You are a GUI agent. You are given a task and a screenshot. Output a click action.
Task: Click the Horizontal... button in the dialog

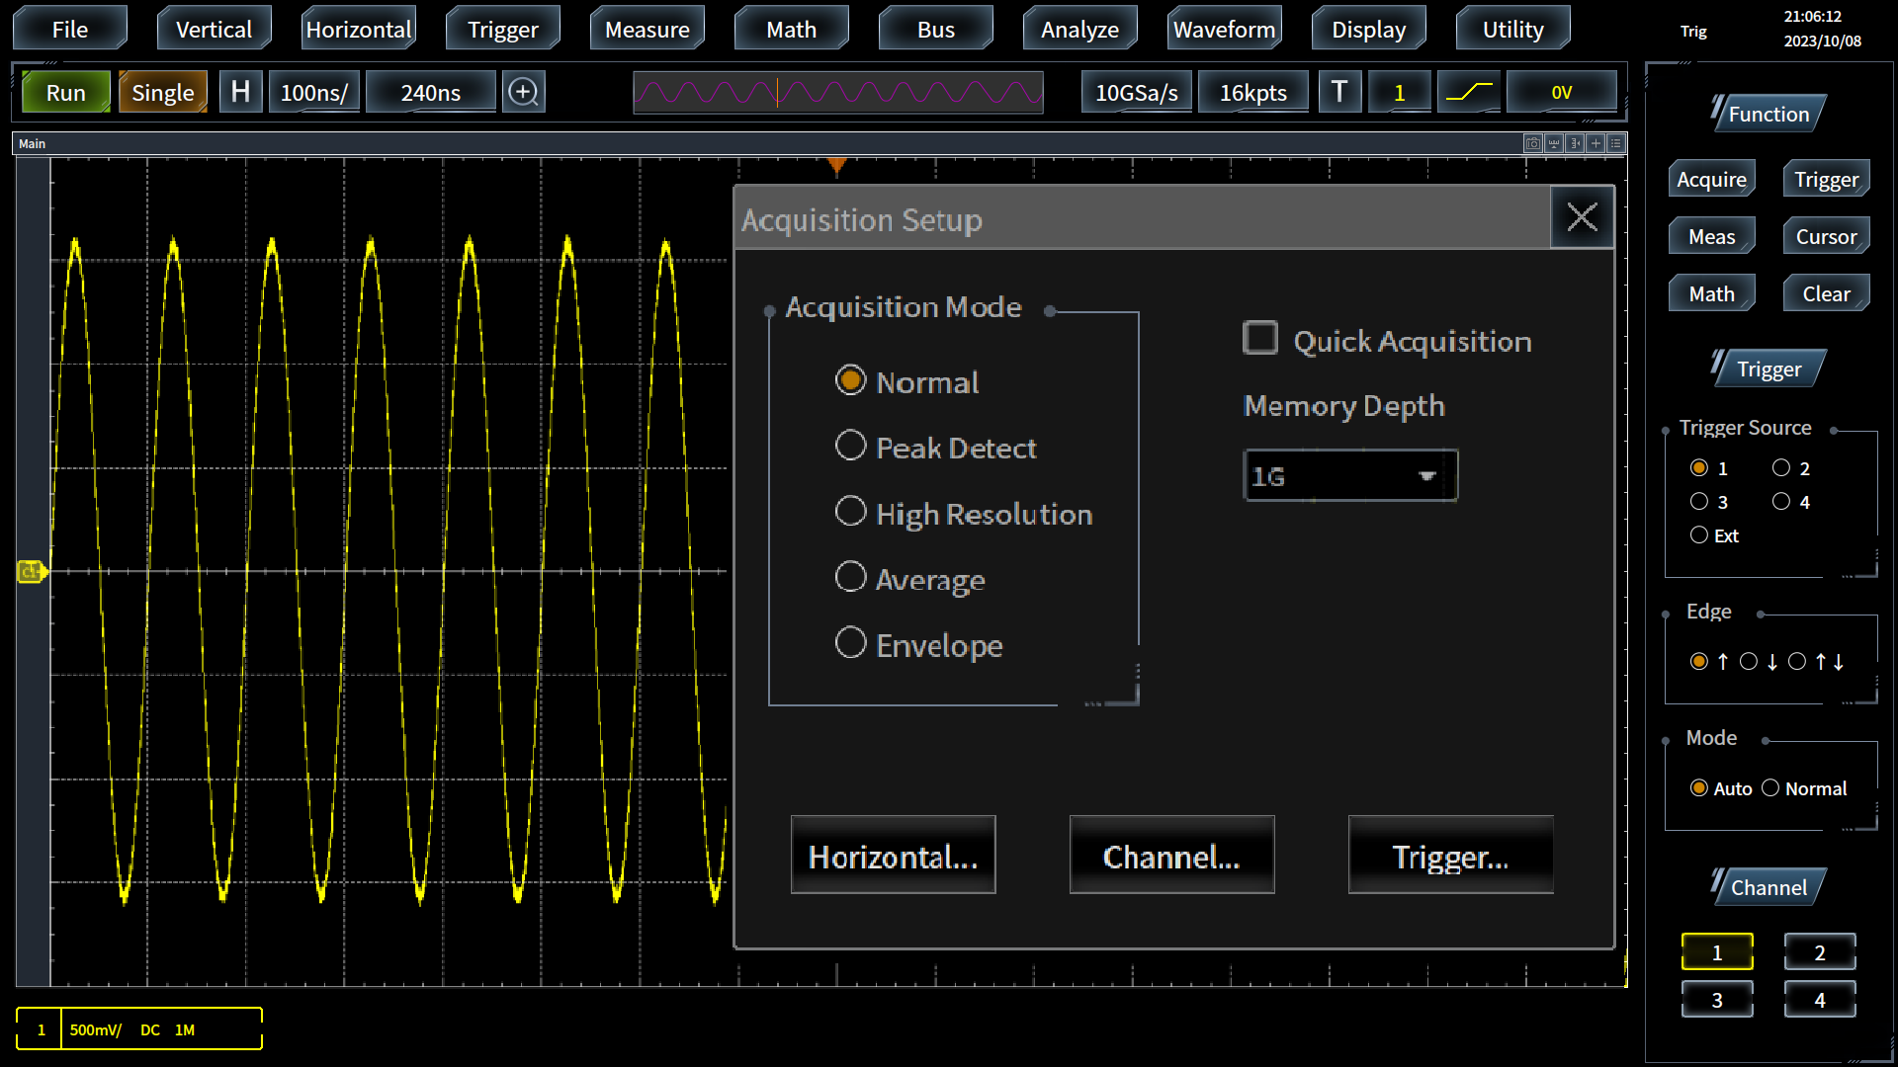(893, 856)
